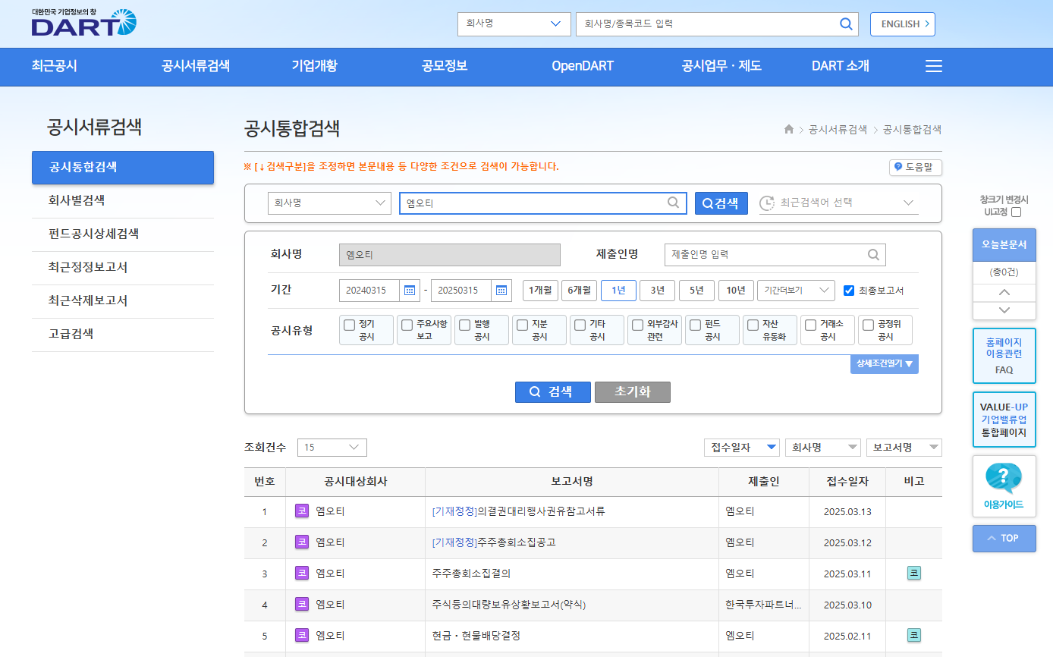
Task: Open the 조회건수 15 dropdown
Action: [332, 448]
